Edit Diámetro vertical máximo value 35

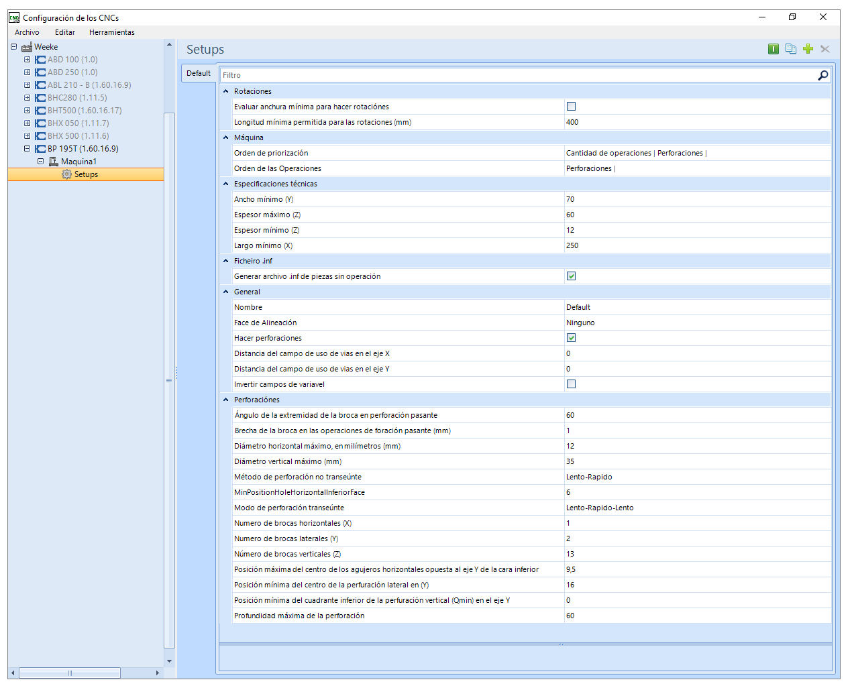click(x=698, y=461)
